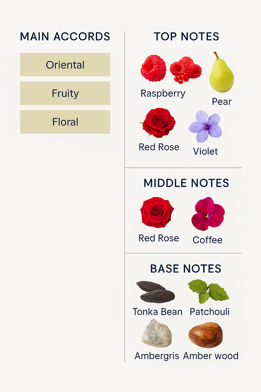Click the green patchouli leaves icon

point(208,291)
